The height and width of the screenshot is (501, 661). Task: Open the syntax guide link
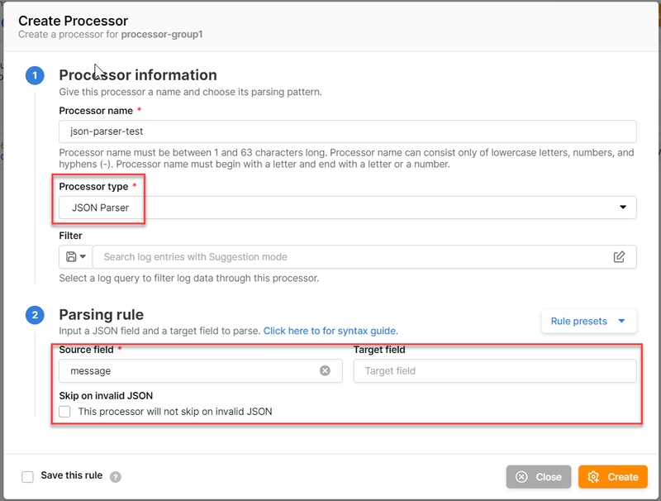click(x=330, y=331)
